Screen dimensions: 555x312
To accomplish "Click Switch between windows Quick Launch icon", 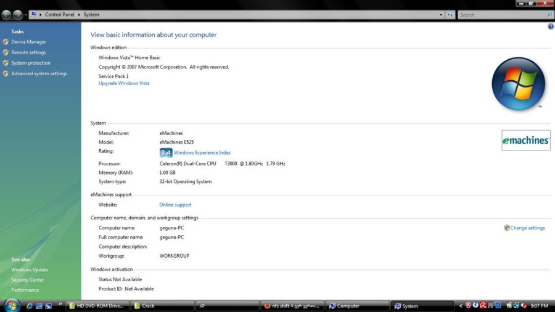I will (49, 306).
